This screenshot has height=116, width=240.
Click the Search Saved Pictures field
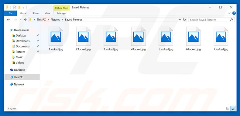pos(211,20)
